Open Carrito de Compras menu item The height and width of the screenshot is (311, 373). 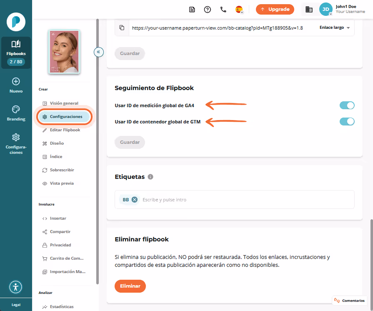64,258
